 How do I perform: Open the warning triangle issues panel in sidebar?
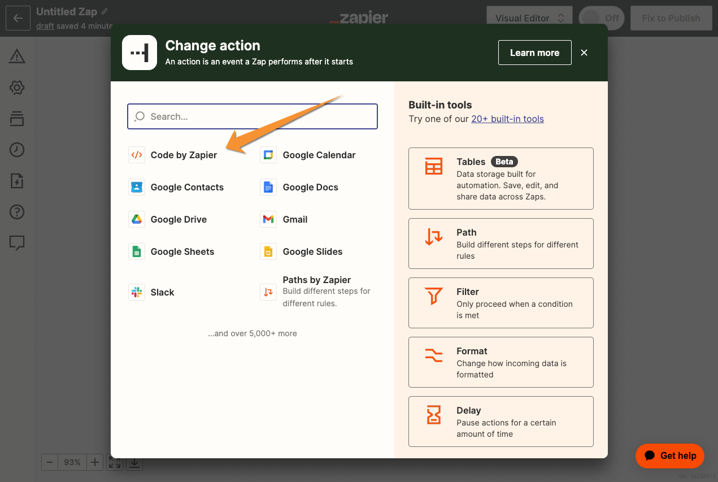[17, 56]
